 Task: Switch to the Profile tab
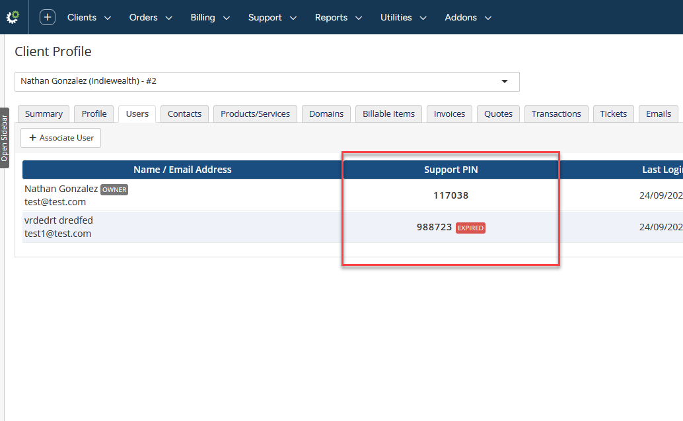(94, 113)
